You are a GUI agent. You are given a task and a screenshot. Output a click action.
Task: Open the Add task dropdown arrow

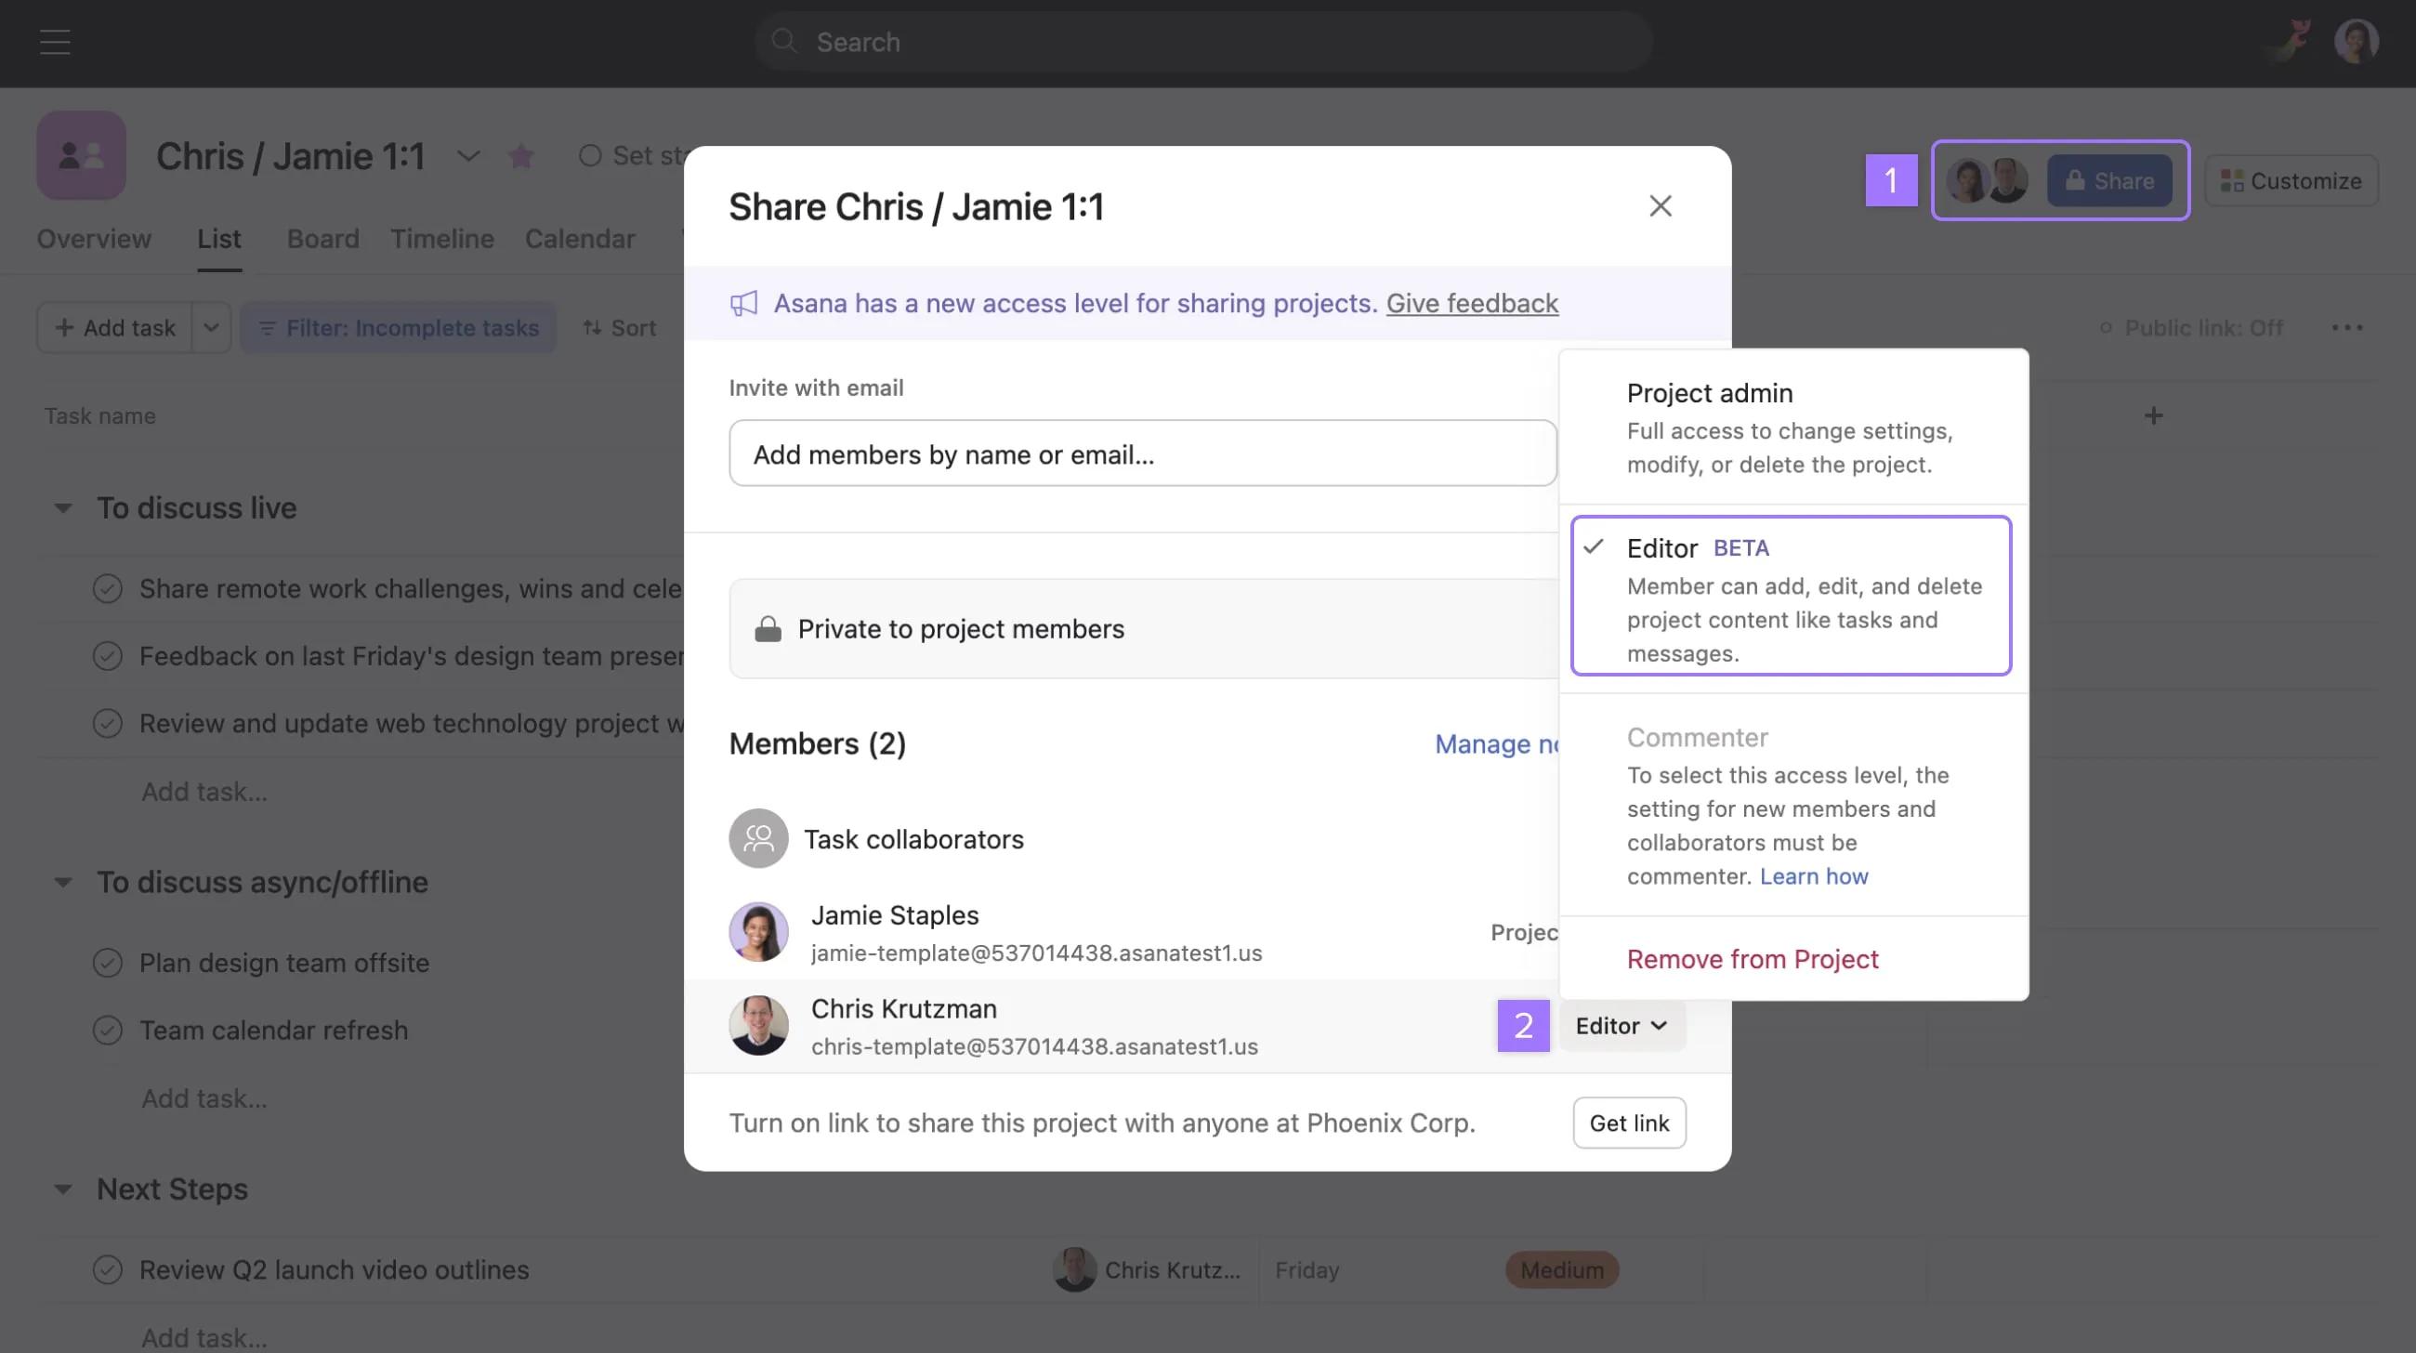(211, 327)
